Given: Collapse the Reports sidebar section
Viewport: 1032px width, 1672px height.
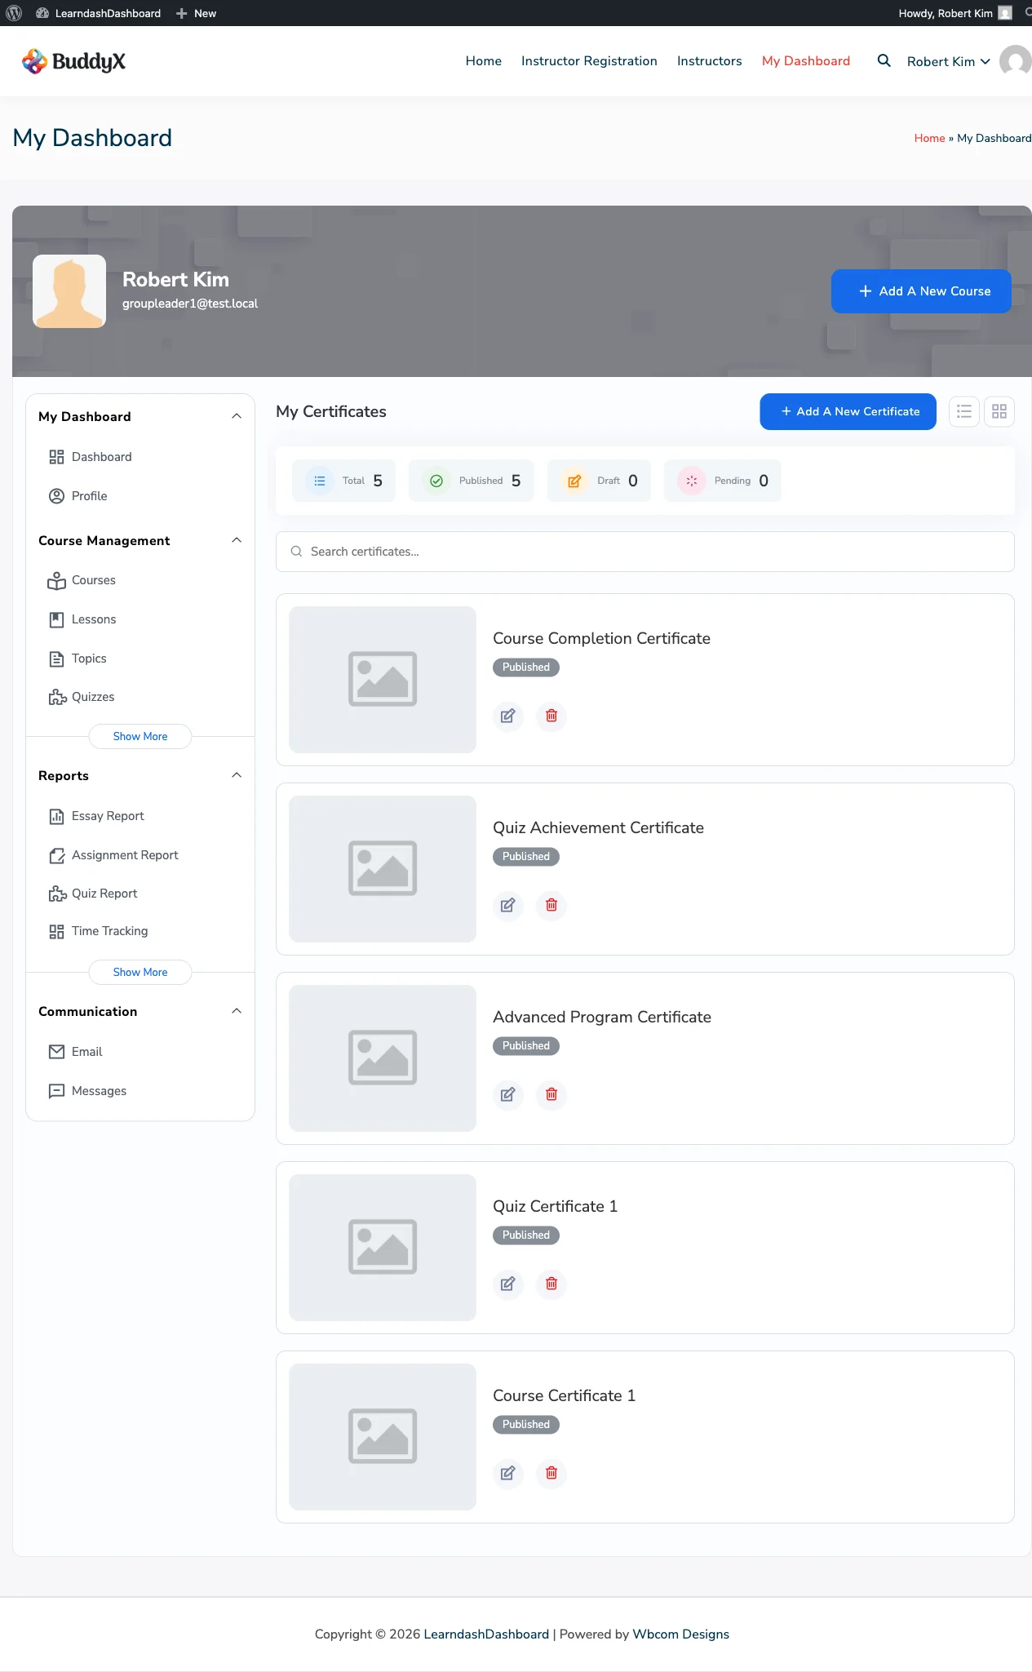Looking at the screenshot, I should pyautogui.click(x=237, y=775).
